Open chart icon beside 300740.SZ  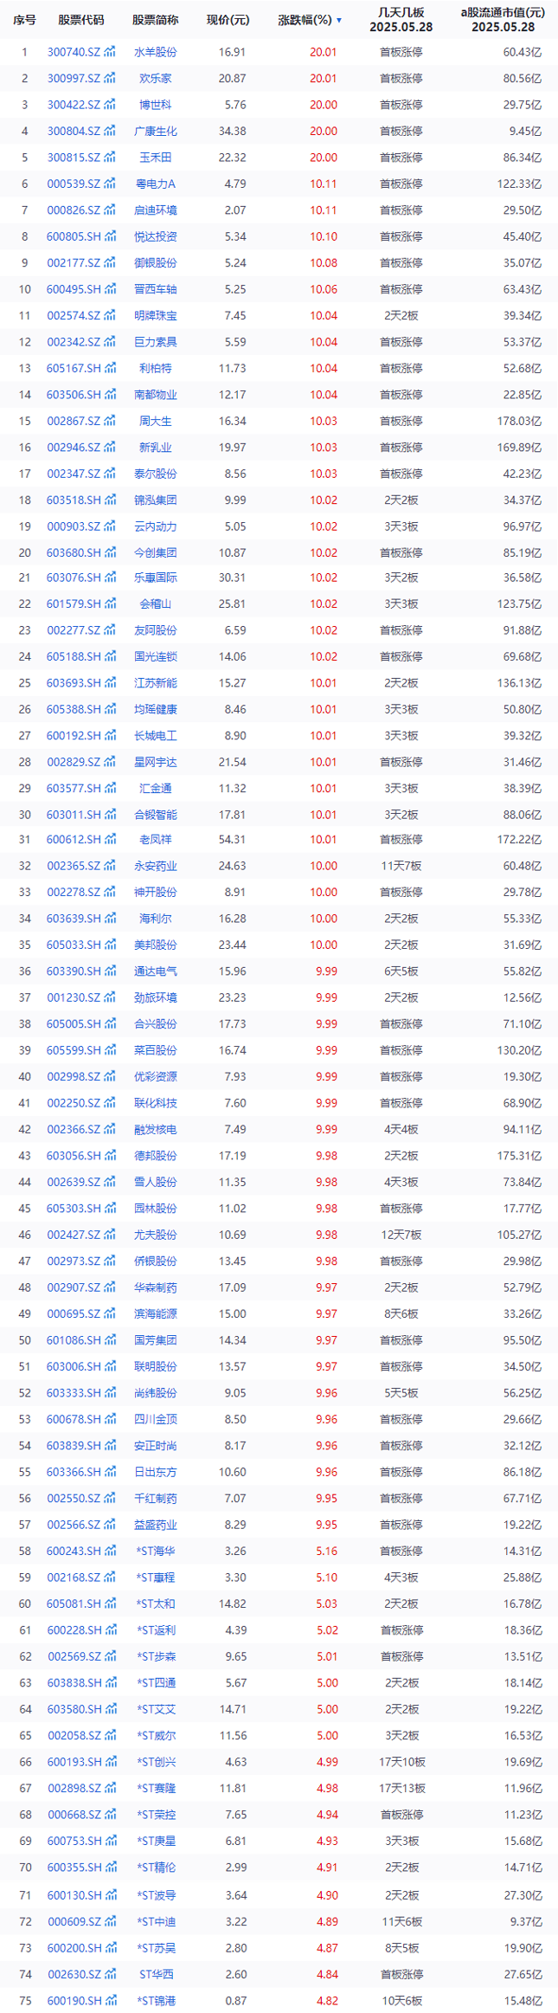(x=110, y=52)
